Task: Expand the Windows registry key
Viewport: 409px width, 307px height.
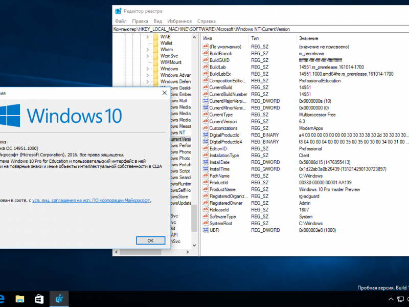Action: click(148, 69)
